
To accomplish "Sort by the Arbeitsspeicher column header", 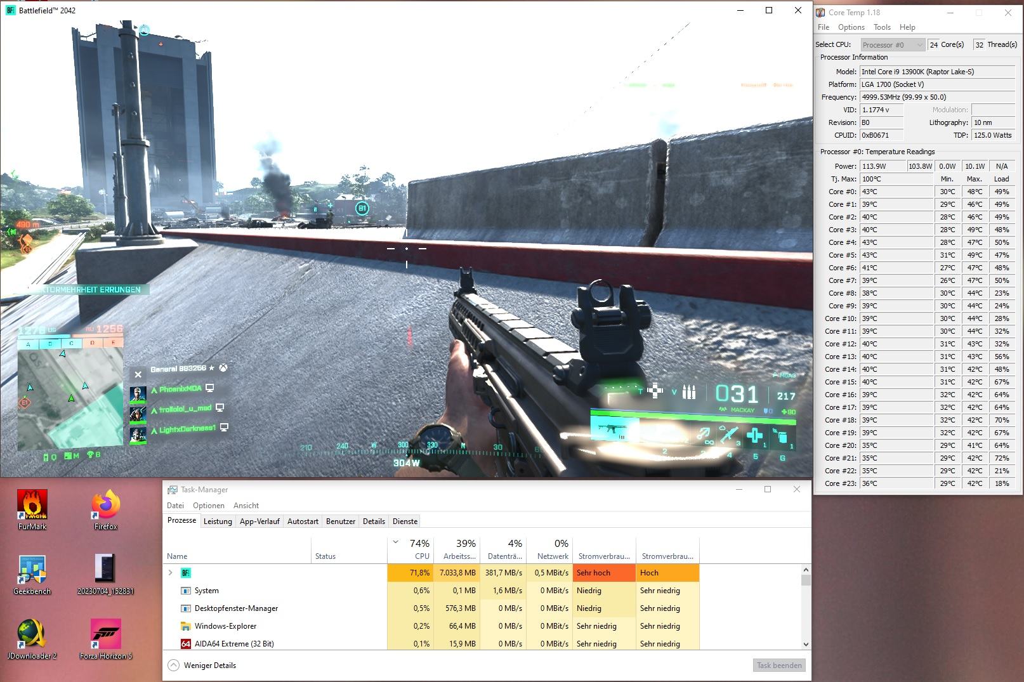I will tap(457, 550).
